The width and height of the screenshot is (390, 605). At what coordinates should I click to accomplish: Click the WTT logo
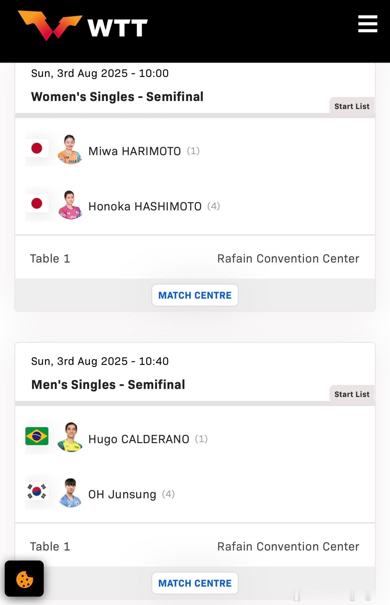pyautogui.click(x=83, y=26)
